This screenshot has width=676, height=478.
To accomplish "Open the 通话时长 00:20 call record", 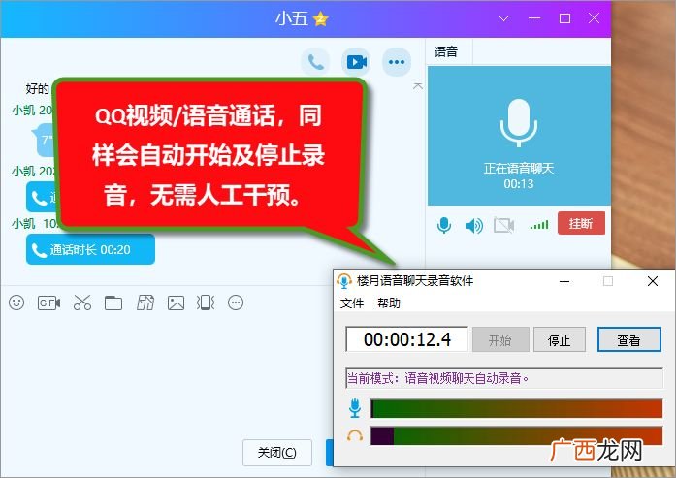I will coord(90,249).
